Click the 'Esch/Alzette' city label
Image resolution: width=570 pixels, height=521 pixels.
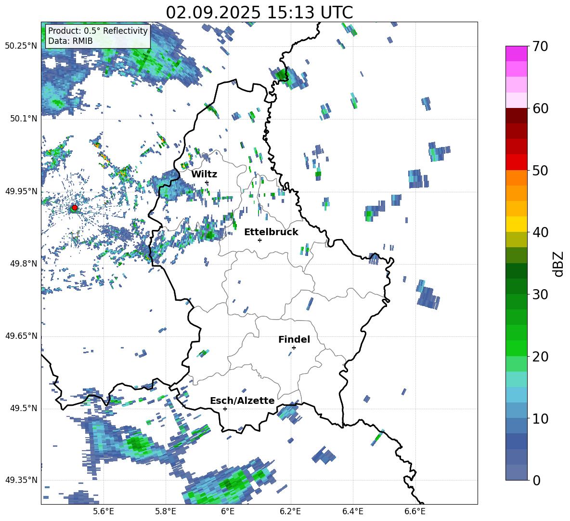242,401
